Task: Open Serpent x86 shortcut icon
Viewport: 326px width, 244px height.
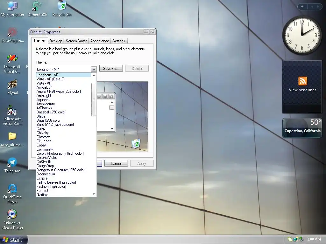Action: click(x=37, y=9)
